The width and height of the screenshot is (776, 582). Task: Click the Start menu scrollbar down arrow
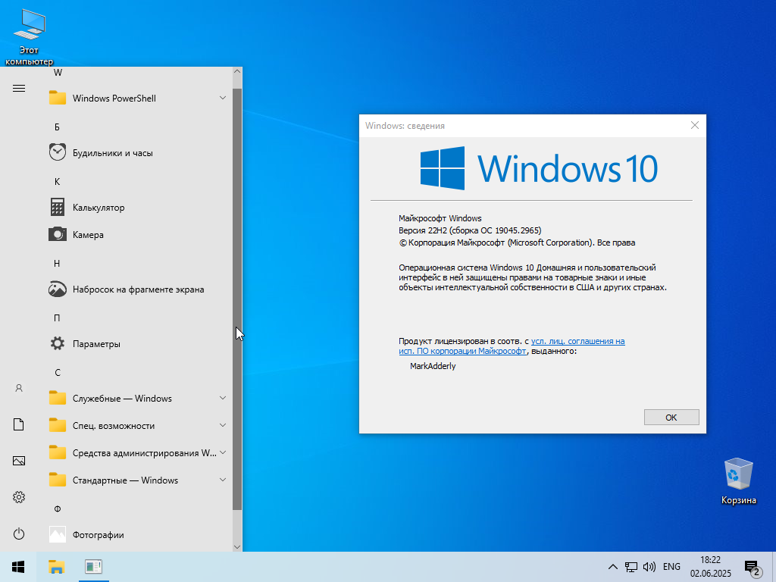coord(237,546)
